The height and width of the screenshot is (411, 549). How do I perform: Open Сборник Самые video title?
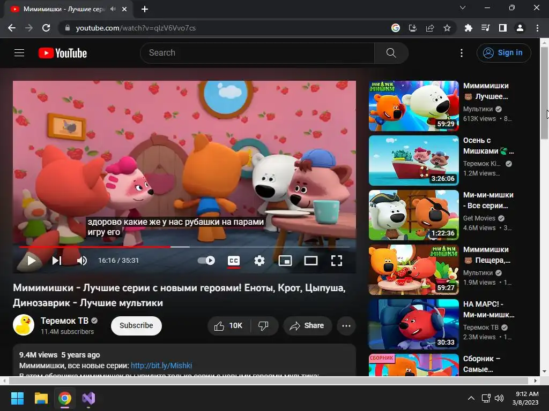pyautogui.click(x=481, y=364)
